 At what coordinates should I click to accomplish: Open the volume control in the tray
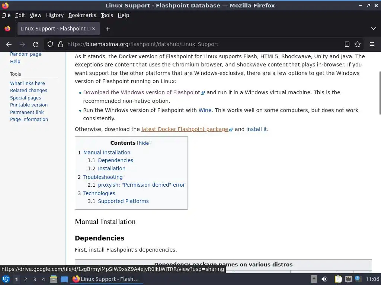(324, 279)
